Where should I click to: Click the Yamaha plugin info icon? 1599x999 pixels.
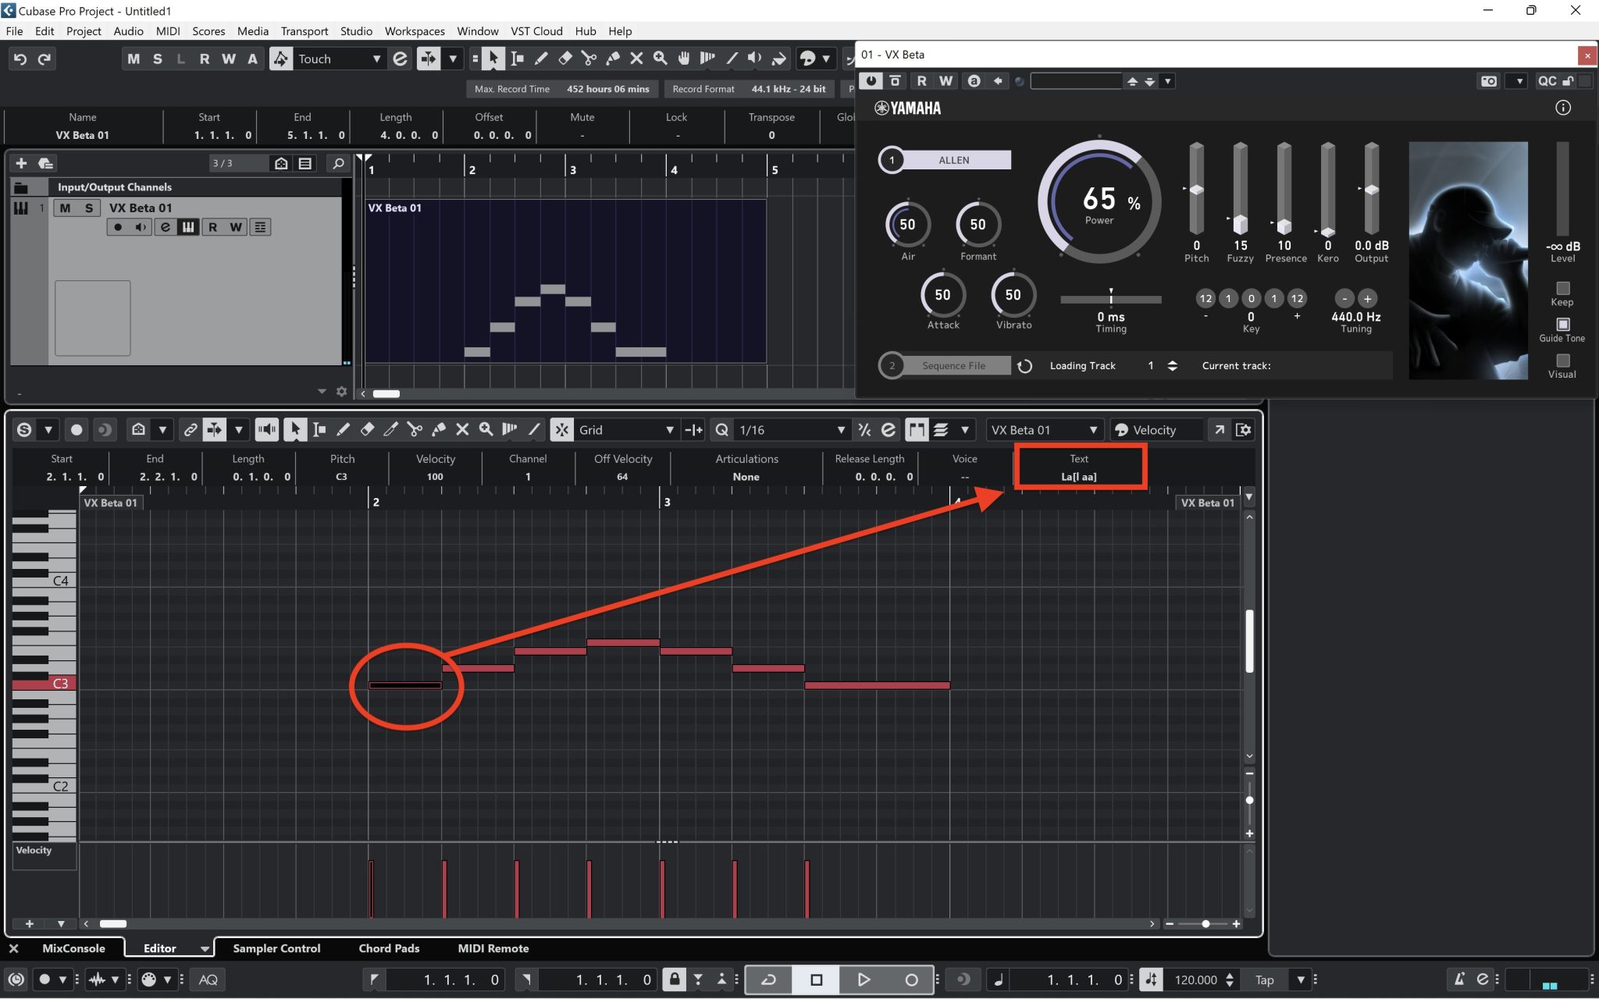click(1562, 108)
